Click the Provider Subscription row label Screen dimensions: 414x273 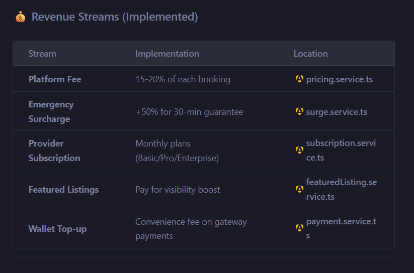tap(54, 151)
